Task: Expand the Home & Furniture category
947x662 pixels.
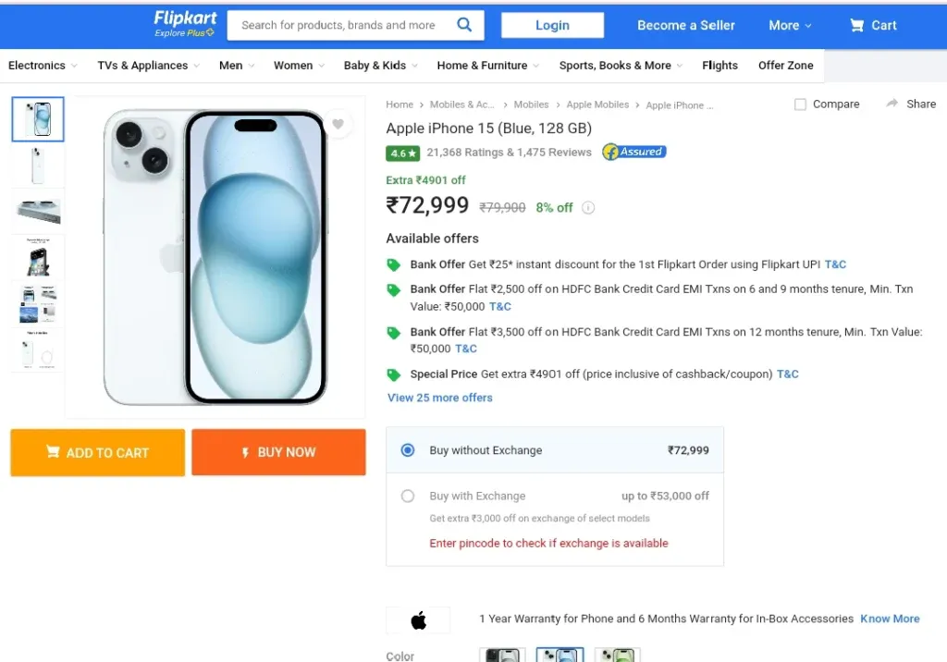Action: pos(488,66)
